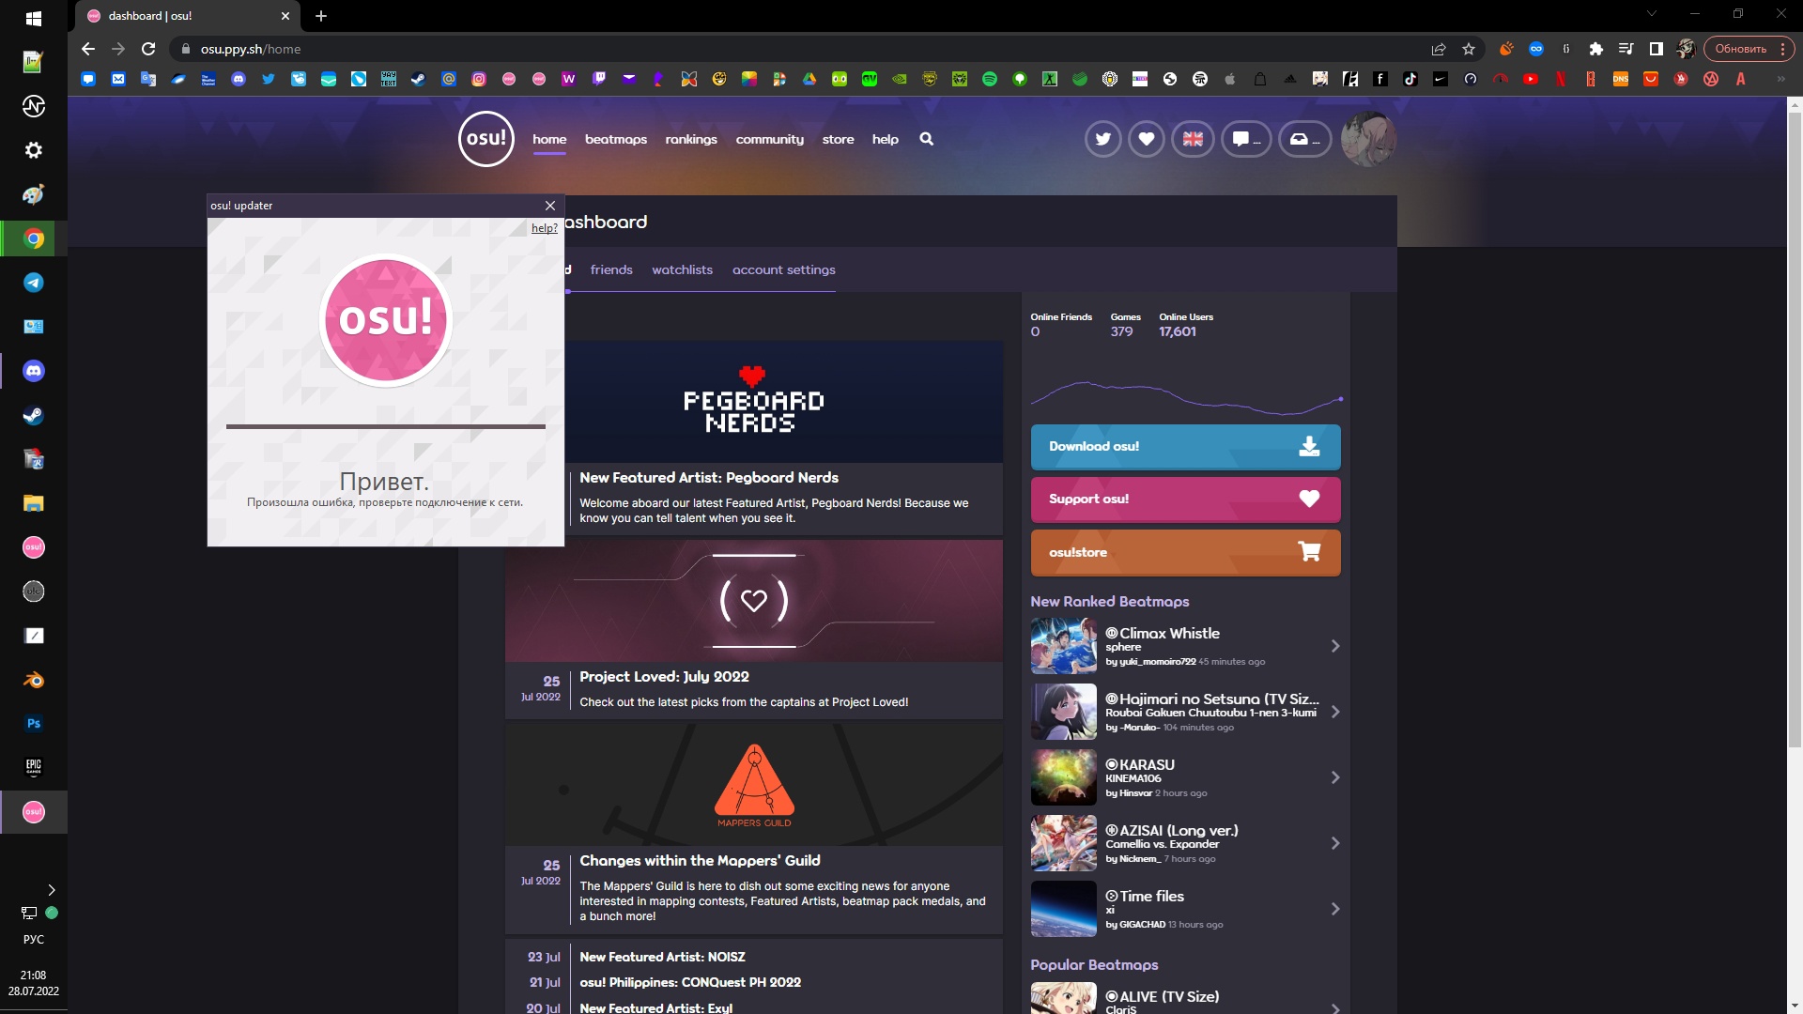Open TikTok bookmark in bookmarks bar
This screenshot has width=1803, height=1014.
1410,80
